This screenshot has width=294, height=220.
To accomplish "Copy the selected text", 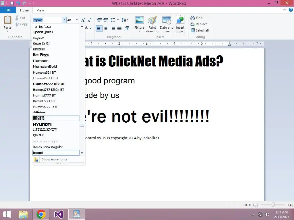I will coord(21,24).
